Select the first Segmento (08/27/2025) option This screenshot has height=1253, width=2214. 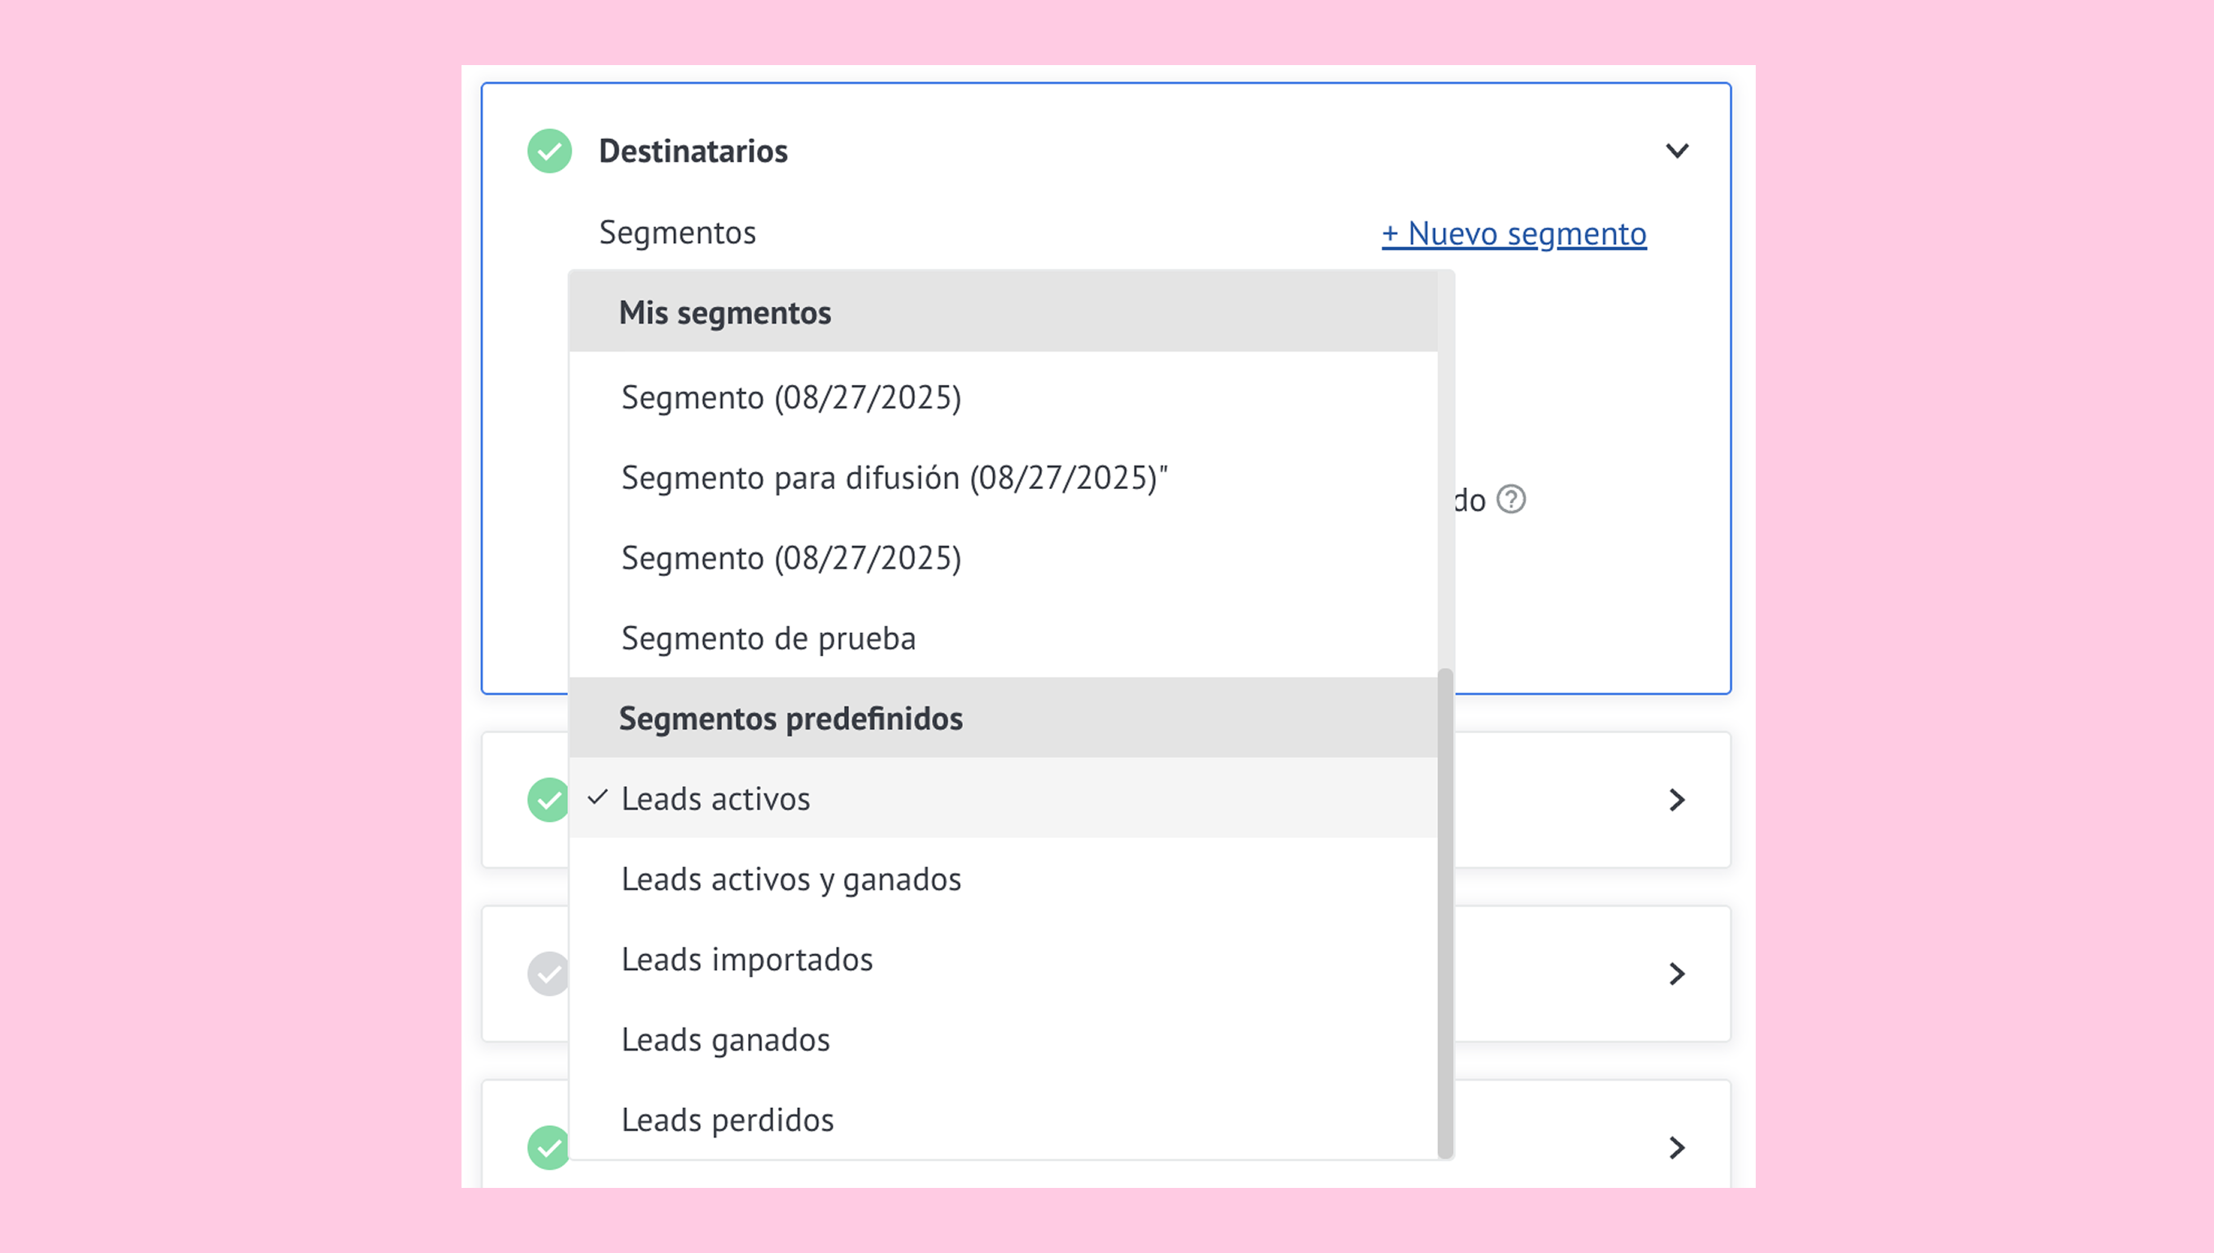click(791, 398)
